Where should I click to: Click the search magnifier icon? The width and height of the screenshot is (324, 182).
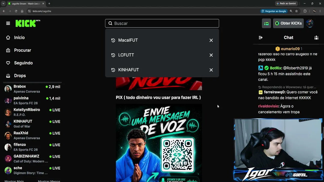click(110, 23)
